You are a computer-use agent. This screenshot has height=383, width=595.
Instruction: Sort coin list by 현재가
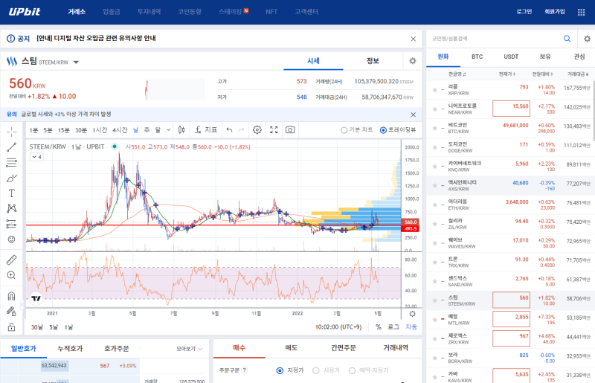(x=507, y=74)
